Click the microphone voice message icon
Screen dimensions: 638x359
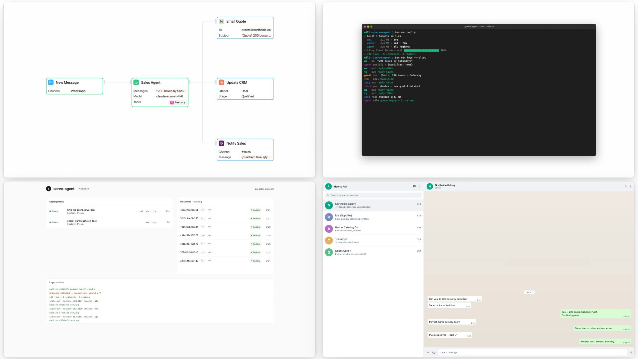[631, 352]
